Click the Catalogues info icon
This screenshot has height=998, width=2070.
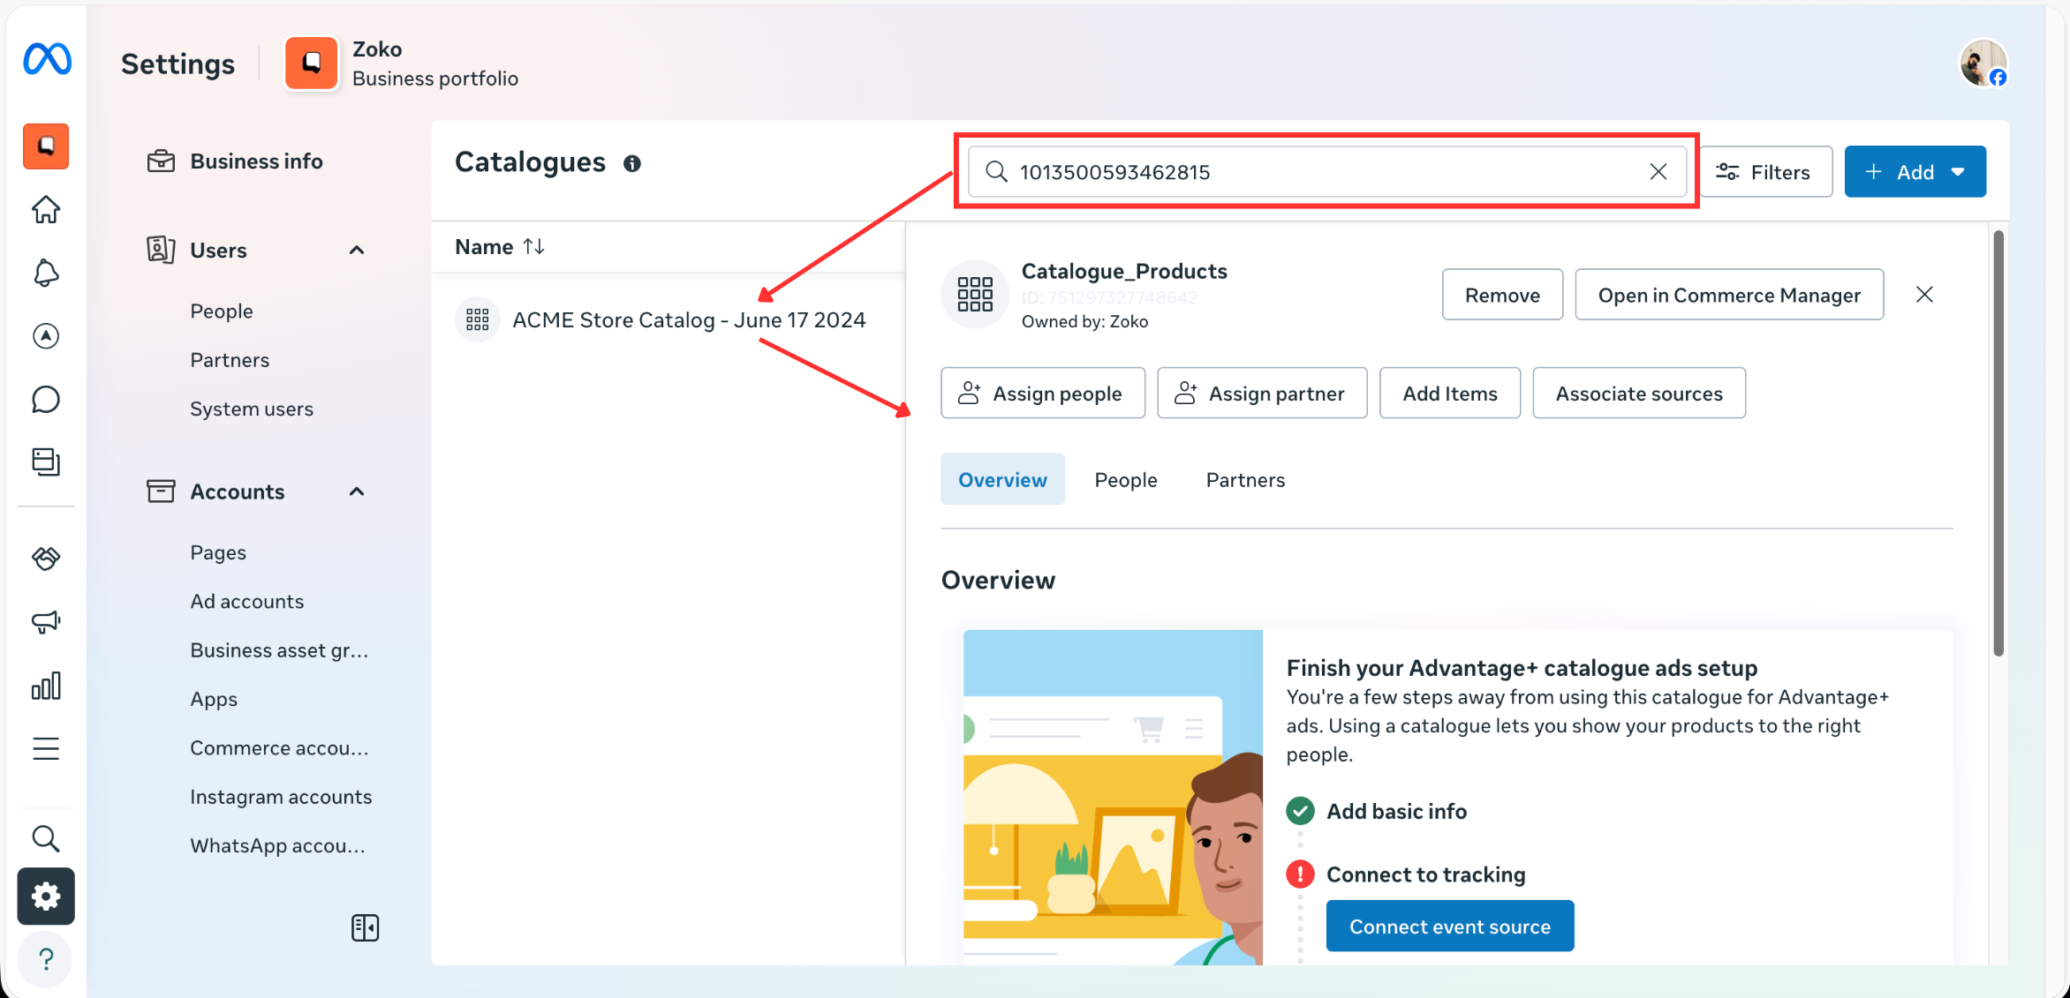tap(632, 163)
